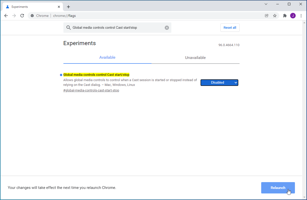Viewport: 307px width, 200px height.
Task: Open the profile avatar J menu
Action: (293, 16)
